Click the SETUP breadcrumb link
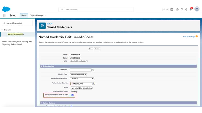 [x=49, y=24]
